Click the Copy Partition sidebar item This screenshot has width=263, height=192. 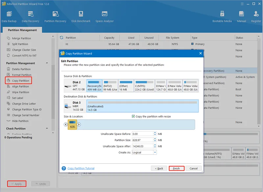pos(18,81)
